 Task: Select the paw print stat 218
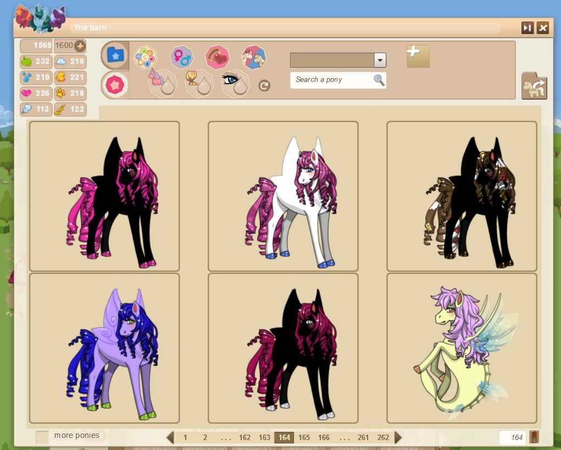[x=70, y=94]
